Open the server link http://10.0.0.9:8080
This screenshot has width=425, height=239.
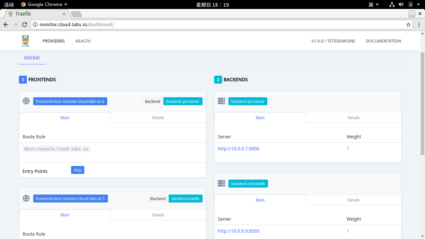(x=238, y=231)
